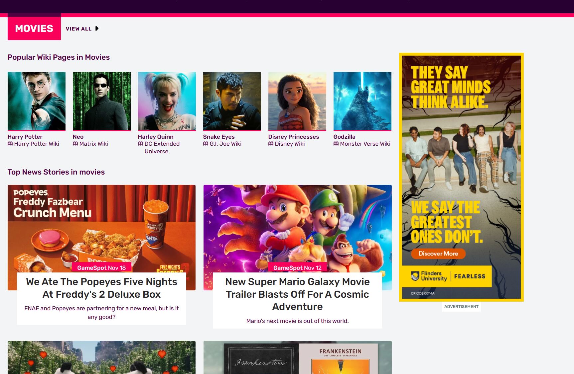Click the wiki icon beside Disney Wiki
Screen dimensions: 574x374
coord(270,144)
